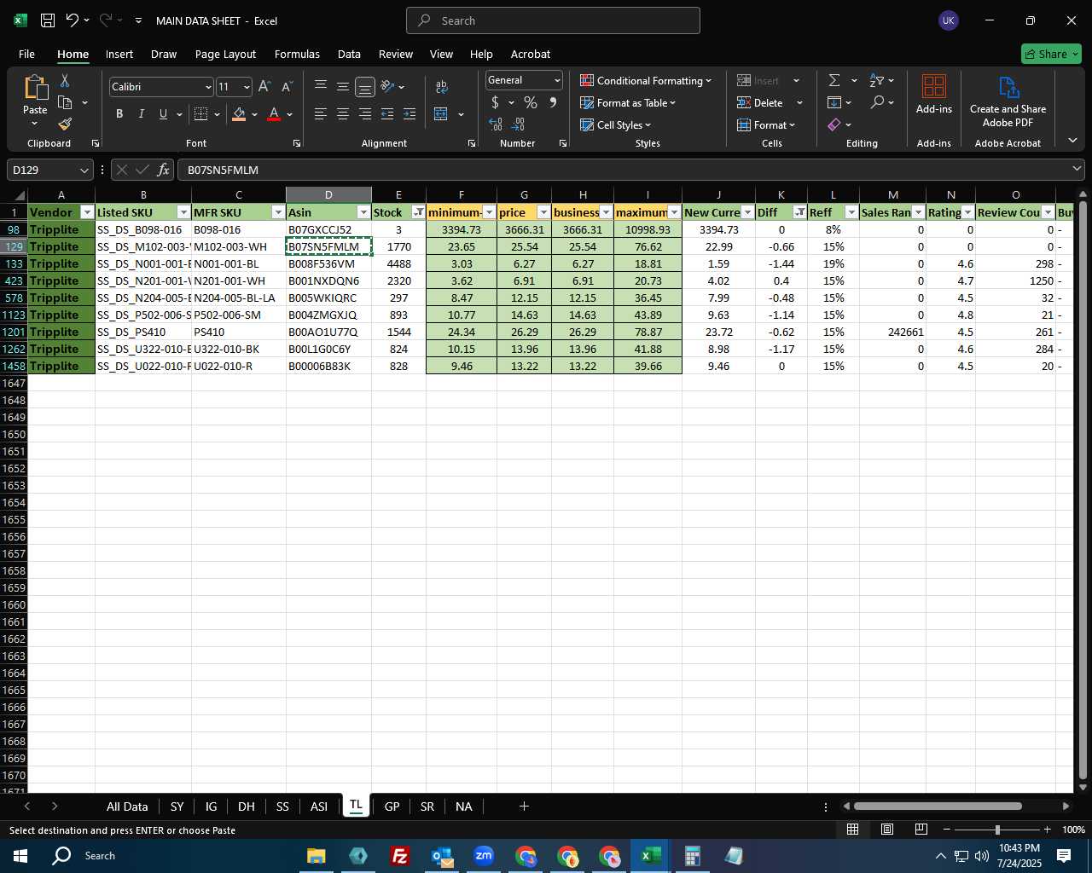Switch to the Insert ribbon tab
This screenshot has height=873, width=1092.
tap(119, 54)
